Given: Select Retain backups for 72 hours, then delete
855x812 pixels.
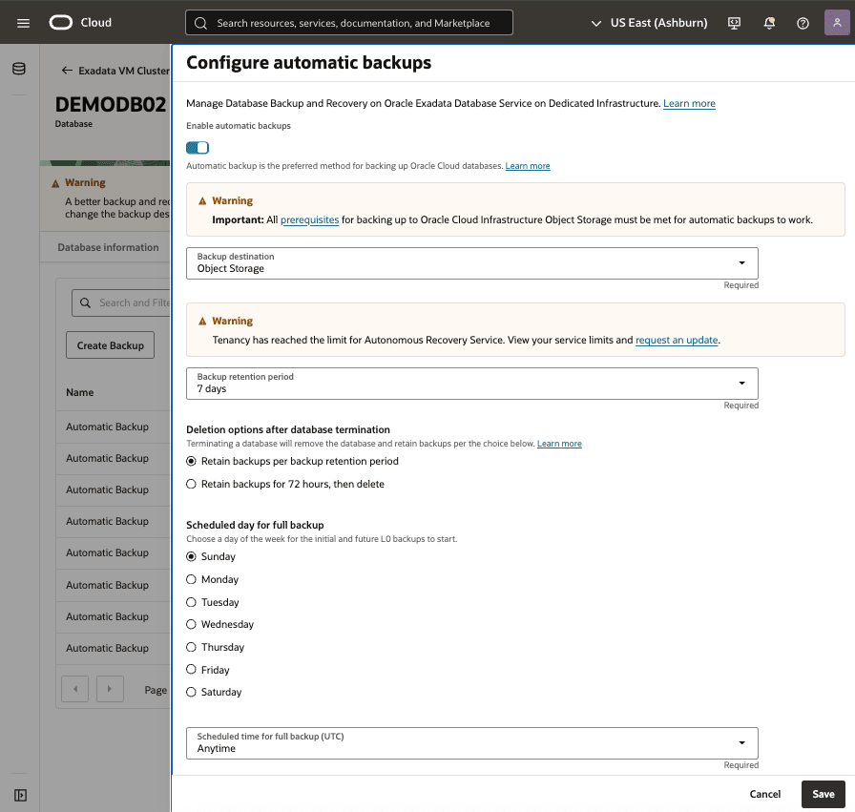Looking at the screenshot, I should [190, 484].
